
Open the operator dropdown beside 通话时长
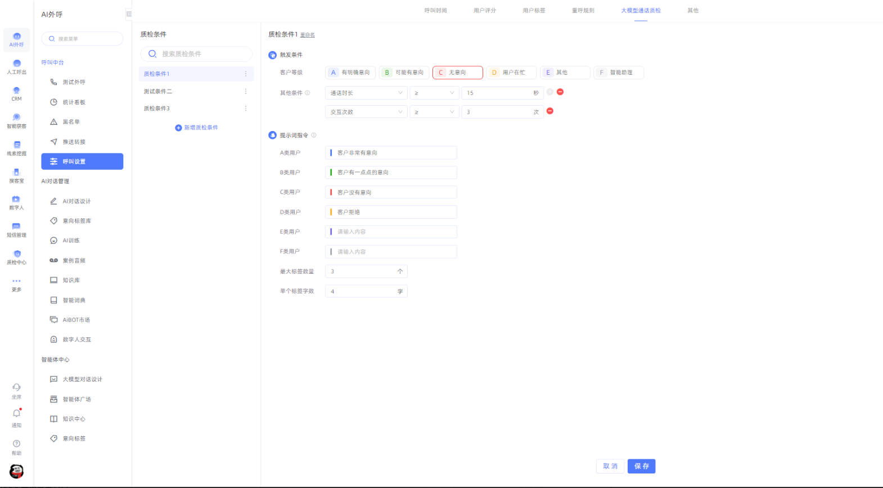[x=434, y=93]
